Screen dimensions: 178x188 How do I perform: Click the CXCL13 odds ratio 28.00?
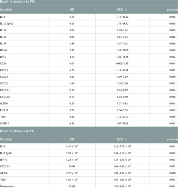click(72, 167)
